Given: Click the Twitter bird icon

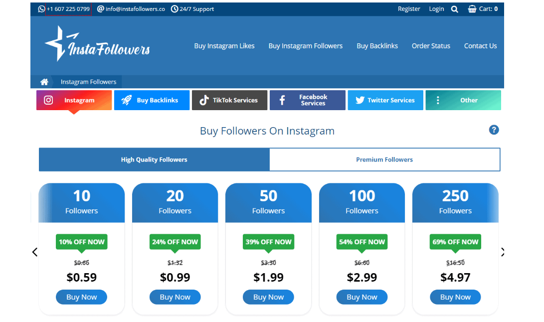Looking at the screenshot, I should click(360, 100).
